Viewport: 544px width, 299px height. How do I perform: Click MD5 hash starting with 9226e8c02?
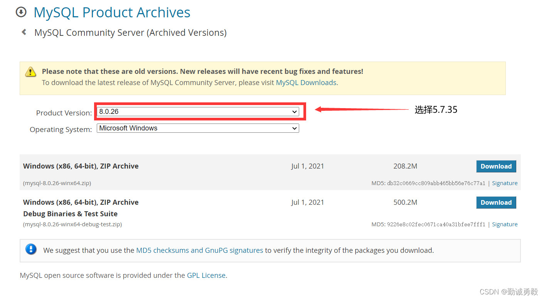coord(436,224)
